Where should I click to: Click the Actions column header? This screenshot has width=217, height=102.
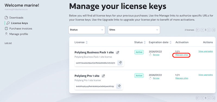coord(208,42)
